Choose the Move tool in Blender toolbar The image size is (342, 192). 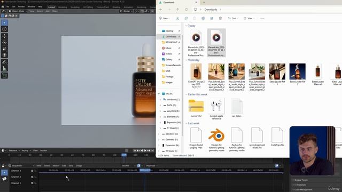pos(4,36)
